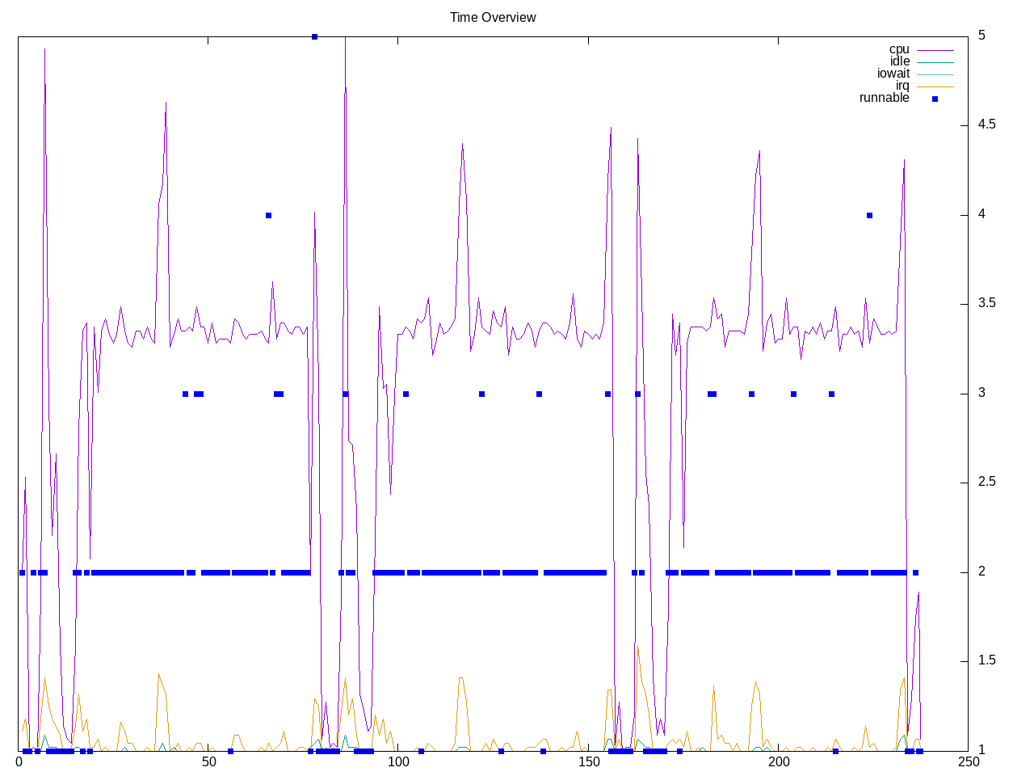Click the leftmost runnable point at value 4
The width and height of the screenshot is (1034, 776).
[268, 215]
